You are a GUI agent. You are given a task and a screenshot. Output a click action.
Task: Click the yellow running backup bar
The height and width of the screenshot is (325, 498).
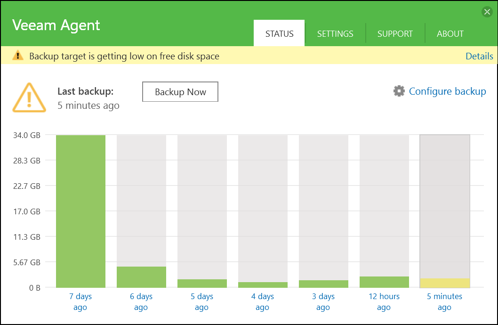(444, 282)
